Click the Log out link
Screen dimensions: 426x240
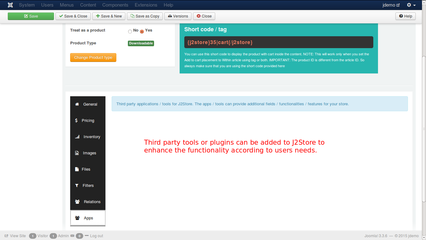tap(96, 236)
